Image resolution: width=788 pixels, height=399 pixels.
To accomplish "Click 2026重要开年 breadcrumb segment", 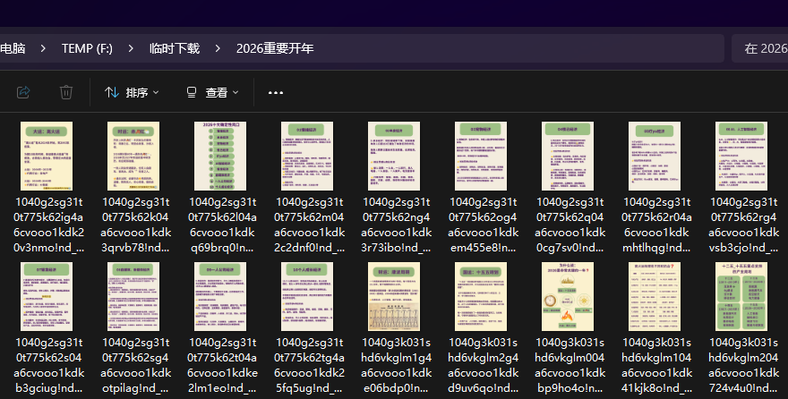I will (275, 48).
